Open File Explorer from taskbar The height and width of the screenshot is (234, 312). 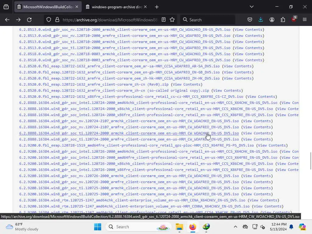[x=179, y=227]
